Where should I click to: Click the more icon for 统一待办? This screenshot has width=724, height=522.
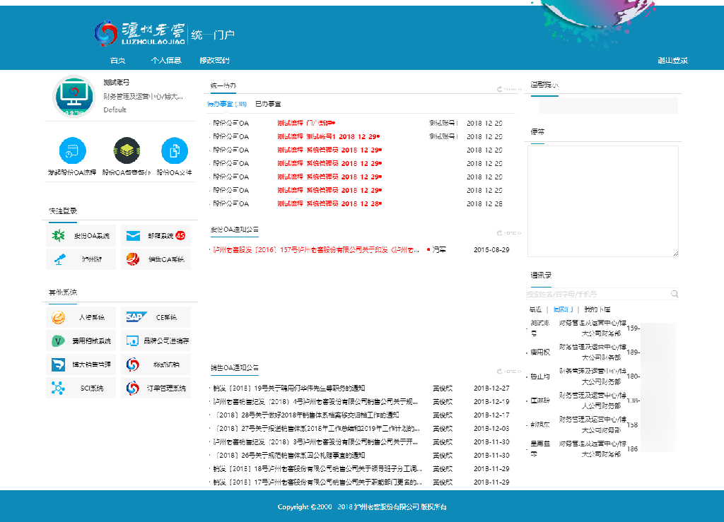(x=509, y=89)
